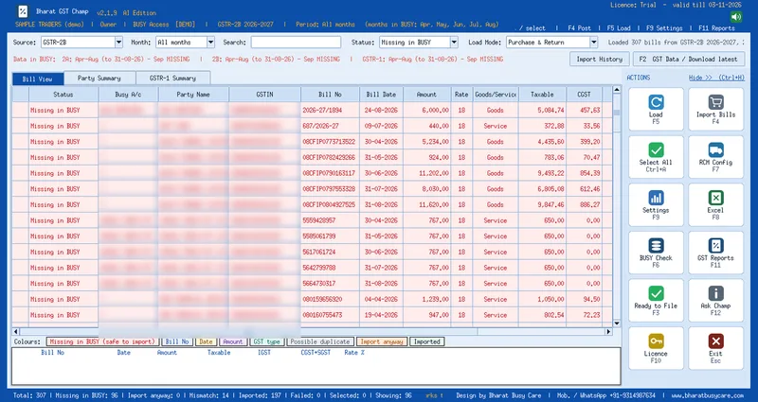
Task: Click F4 Post in top menu
Action: [x=579, y=28]
